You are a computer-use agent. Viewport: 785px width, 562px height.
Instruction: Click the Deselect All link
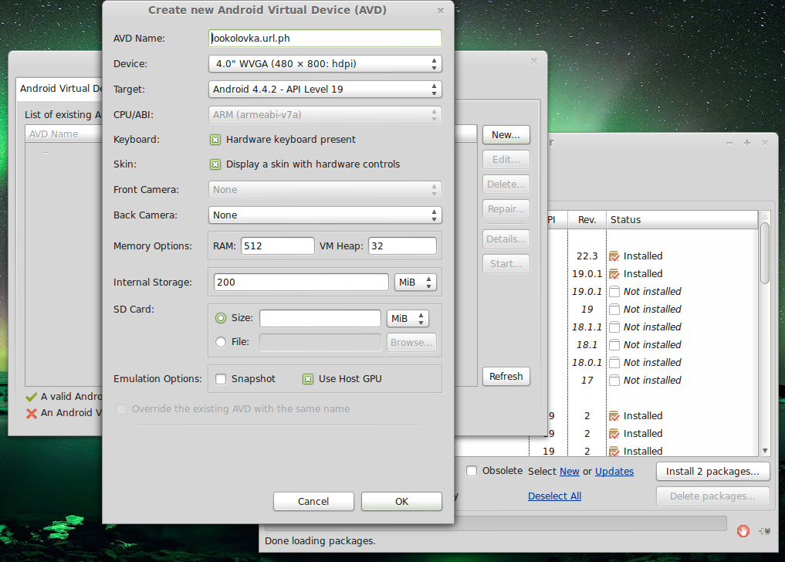pyautogui.click(x=554, y=496)
